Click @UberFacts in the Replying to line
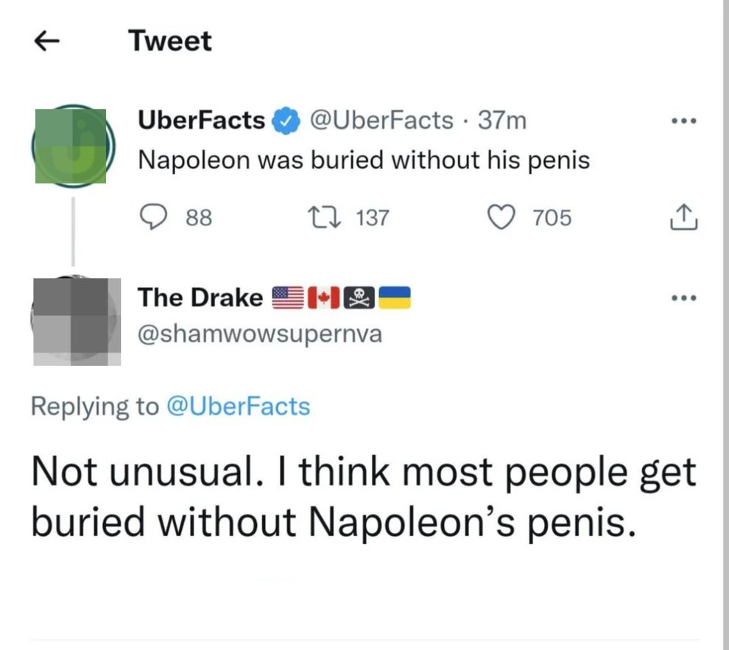 239,406
